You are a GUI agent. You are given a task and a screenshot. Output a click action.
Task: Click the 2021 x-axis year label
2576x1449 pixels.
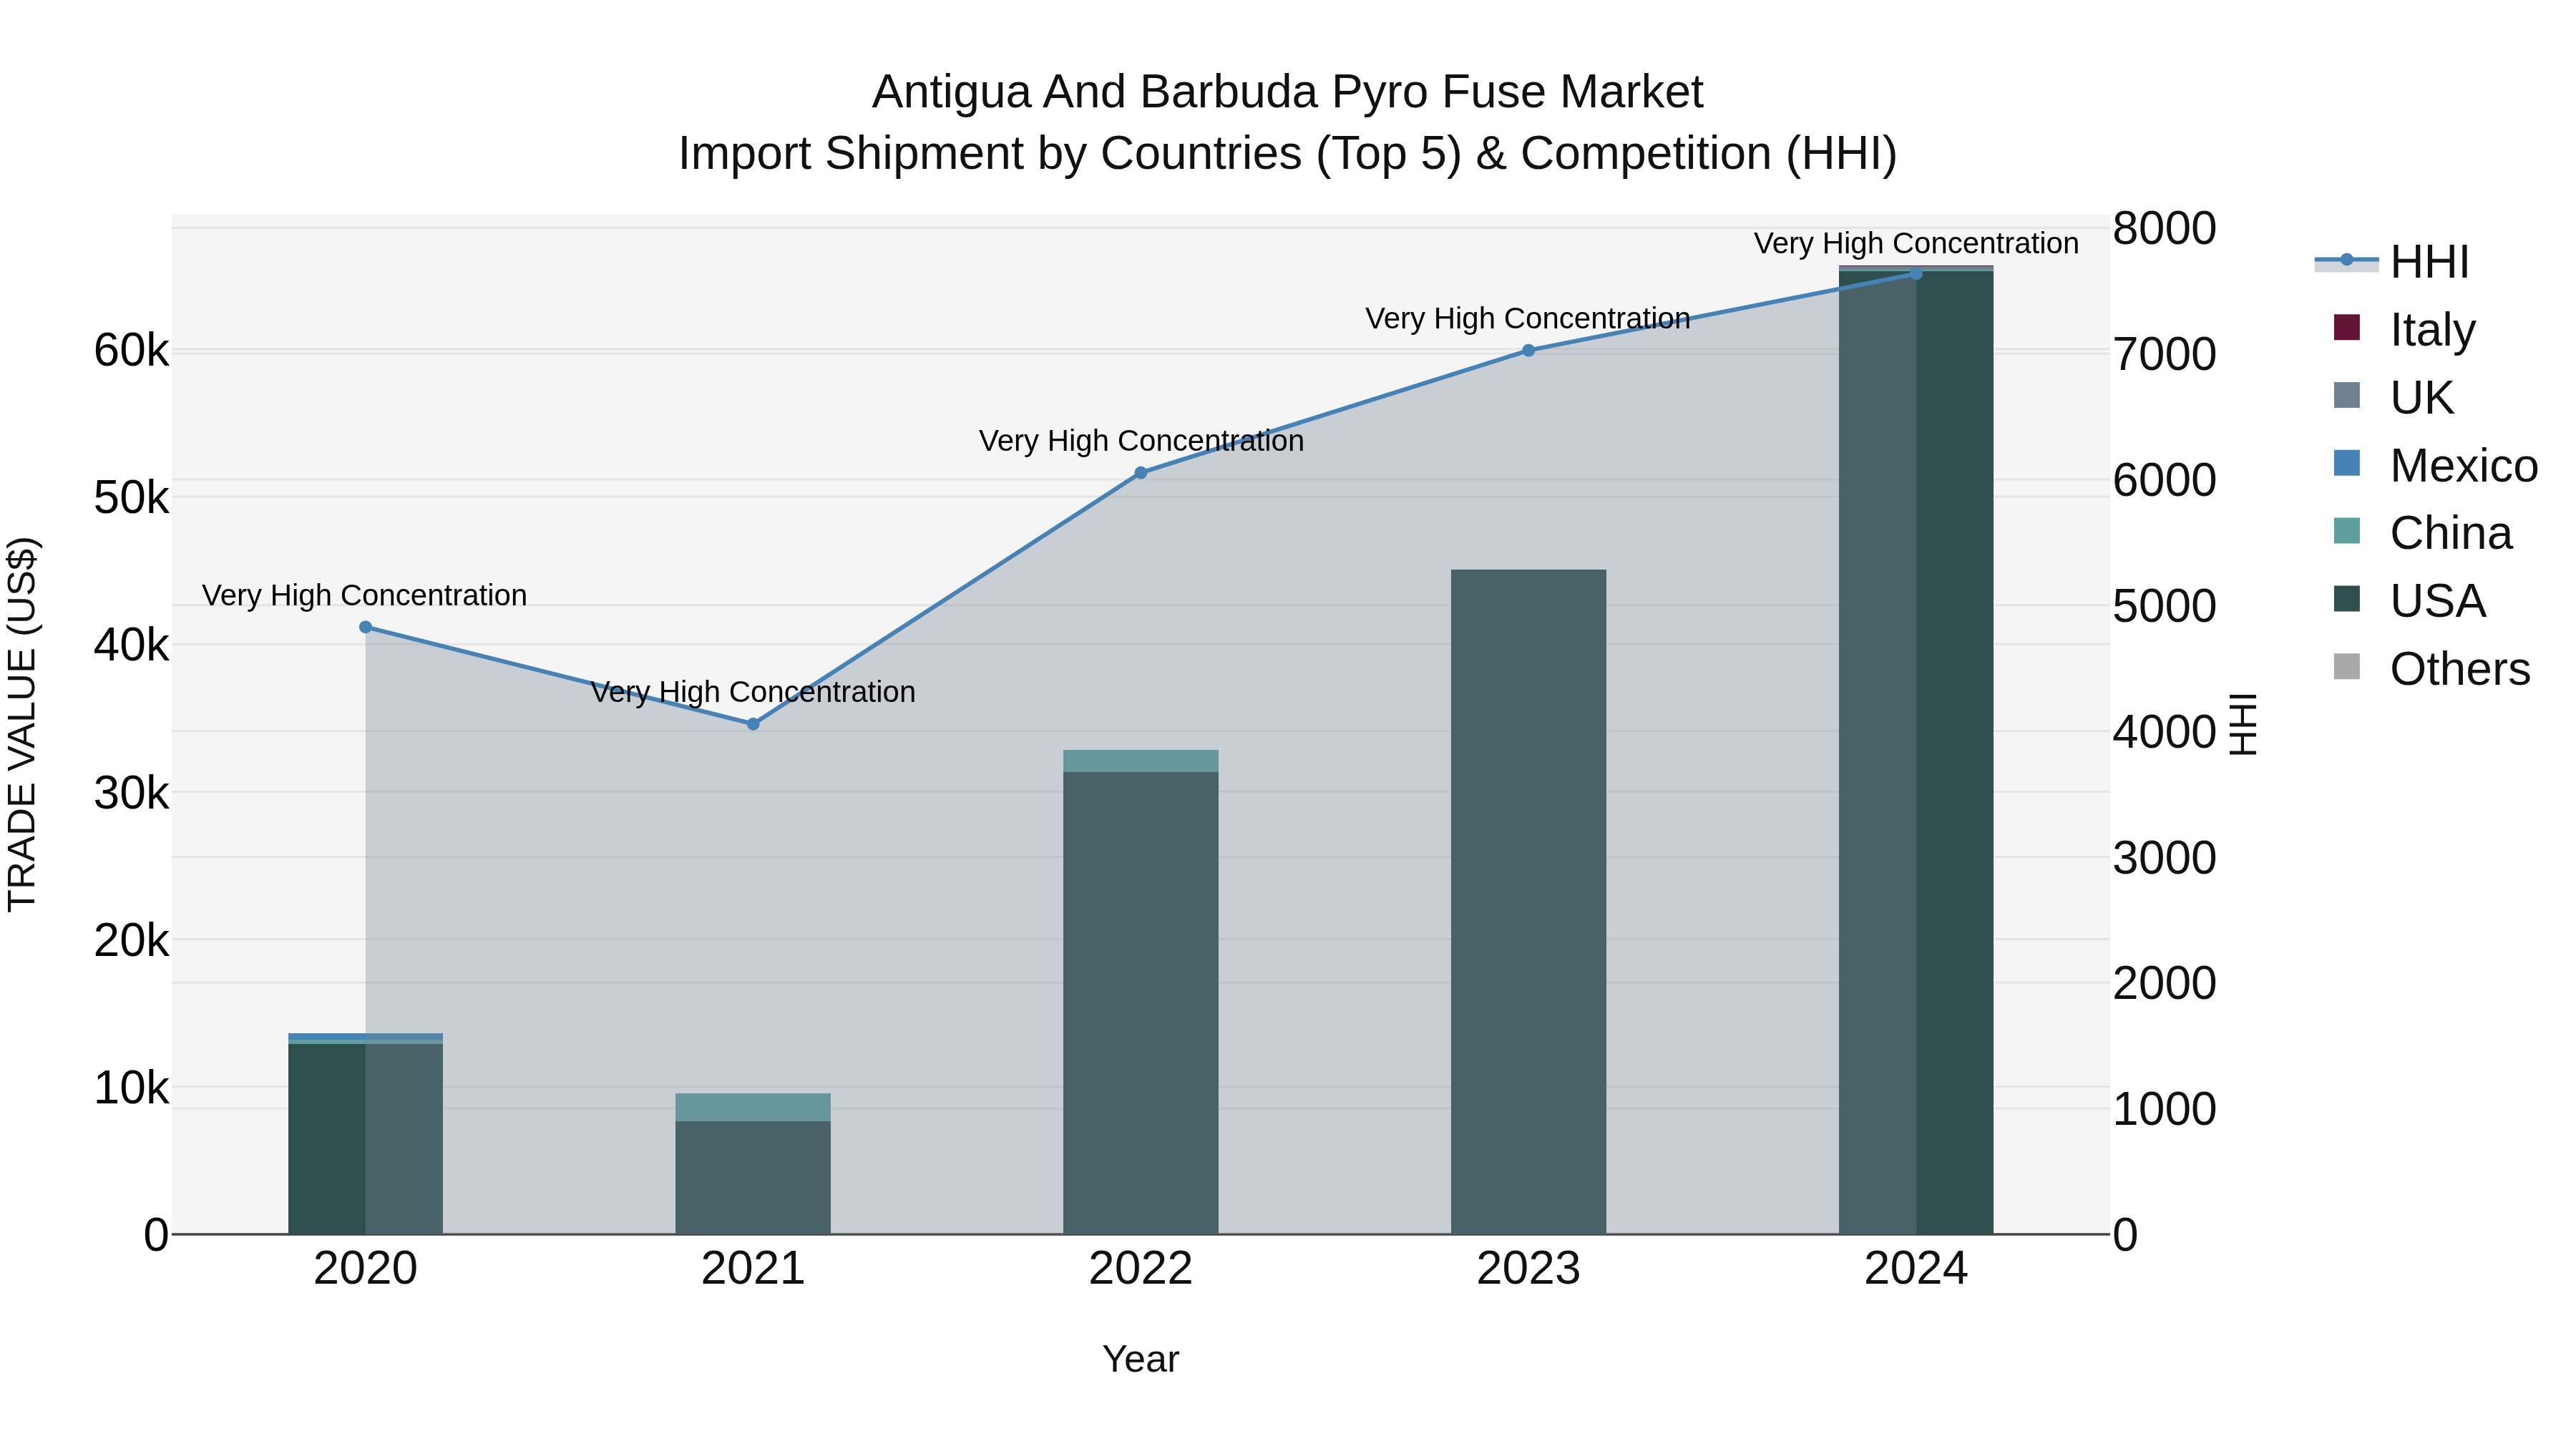click(x=753, y=1269)
